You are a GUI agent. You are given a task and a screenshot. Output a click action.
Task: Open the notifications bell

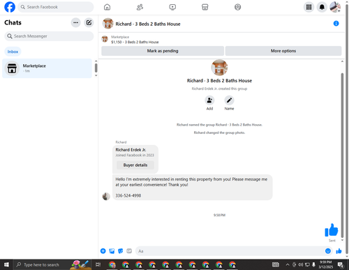tap(322, 7)
